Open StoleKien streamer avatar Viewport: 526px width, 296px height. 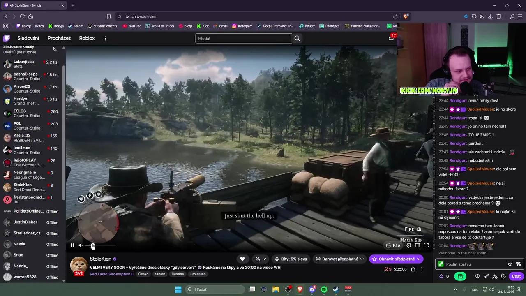coord(78,266)
